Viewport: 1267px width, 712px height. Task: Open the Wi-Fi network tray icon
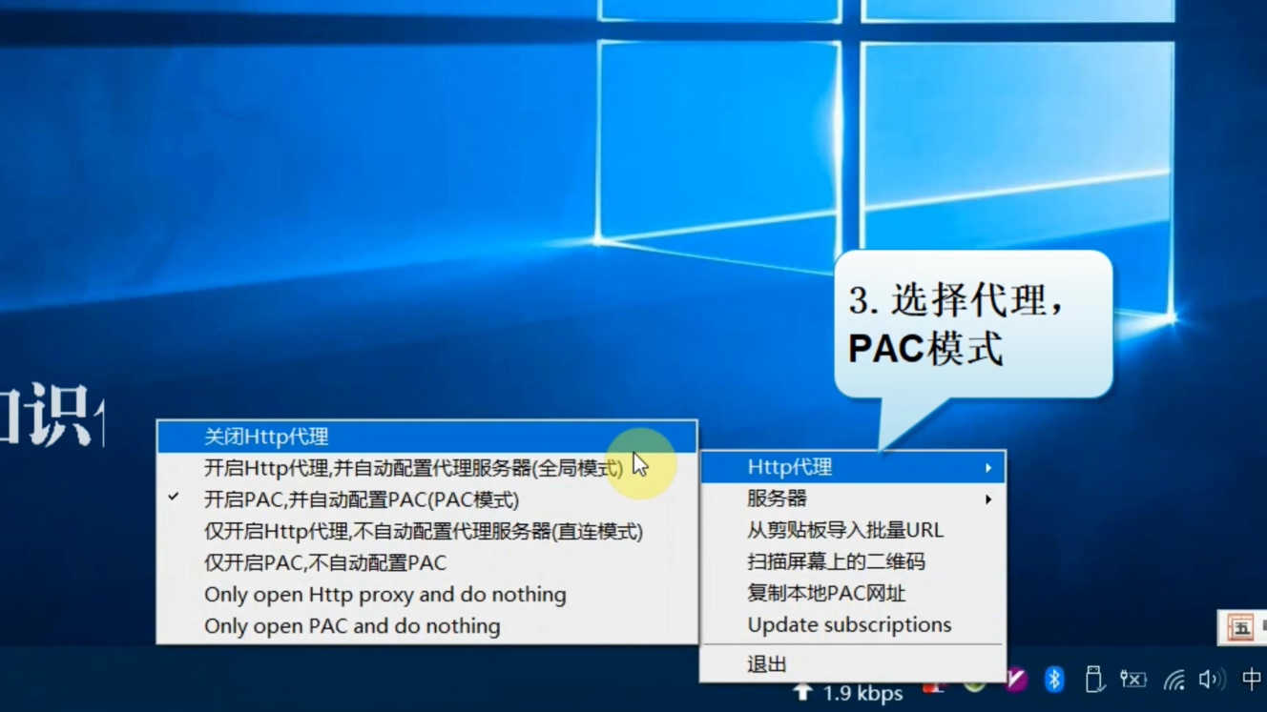1174,680
